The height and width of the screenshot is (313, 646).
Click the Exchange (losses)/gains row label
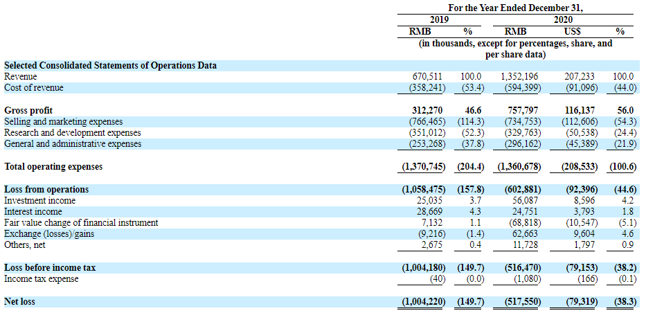pyautogui.click(x=50, y=233)
